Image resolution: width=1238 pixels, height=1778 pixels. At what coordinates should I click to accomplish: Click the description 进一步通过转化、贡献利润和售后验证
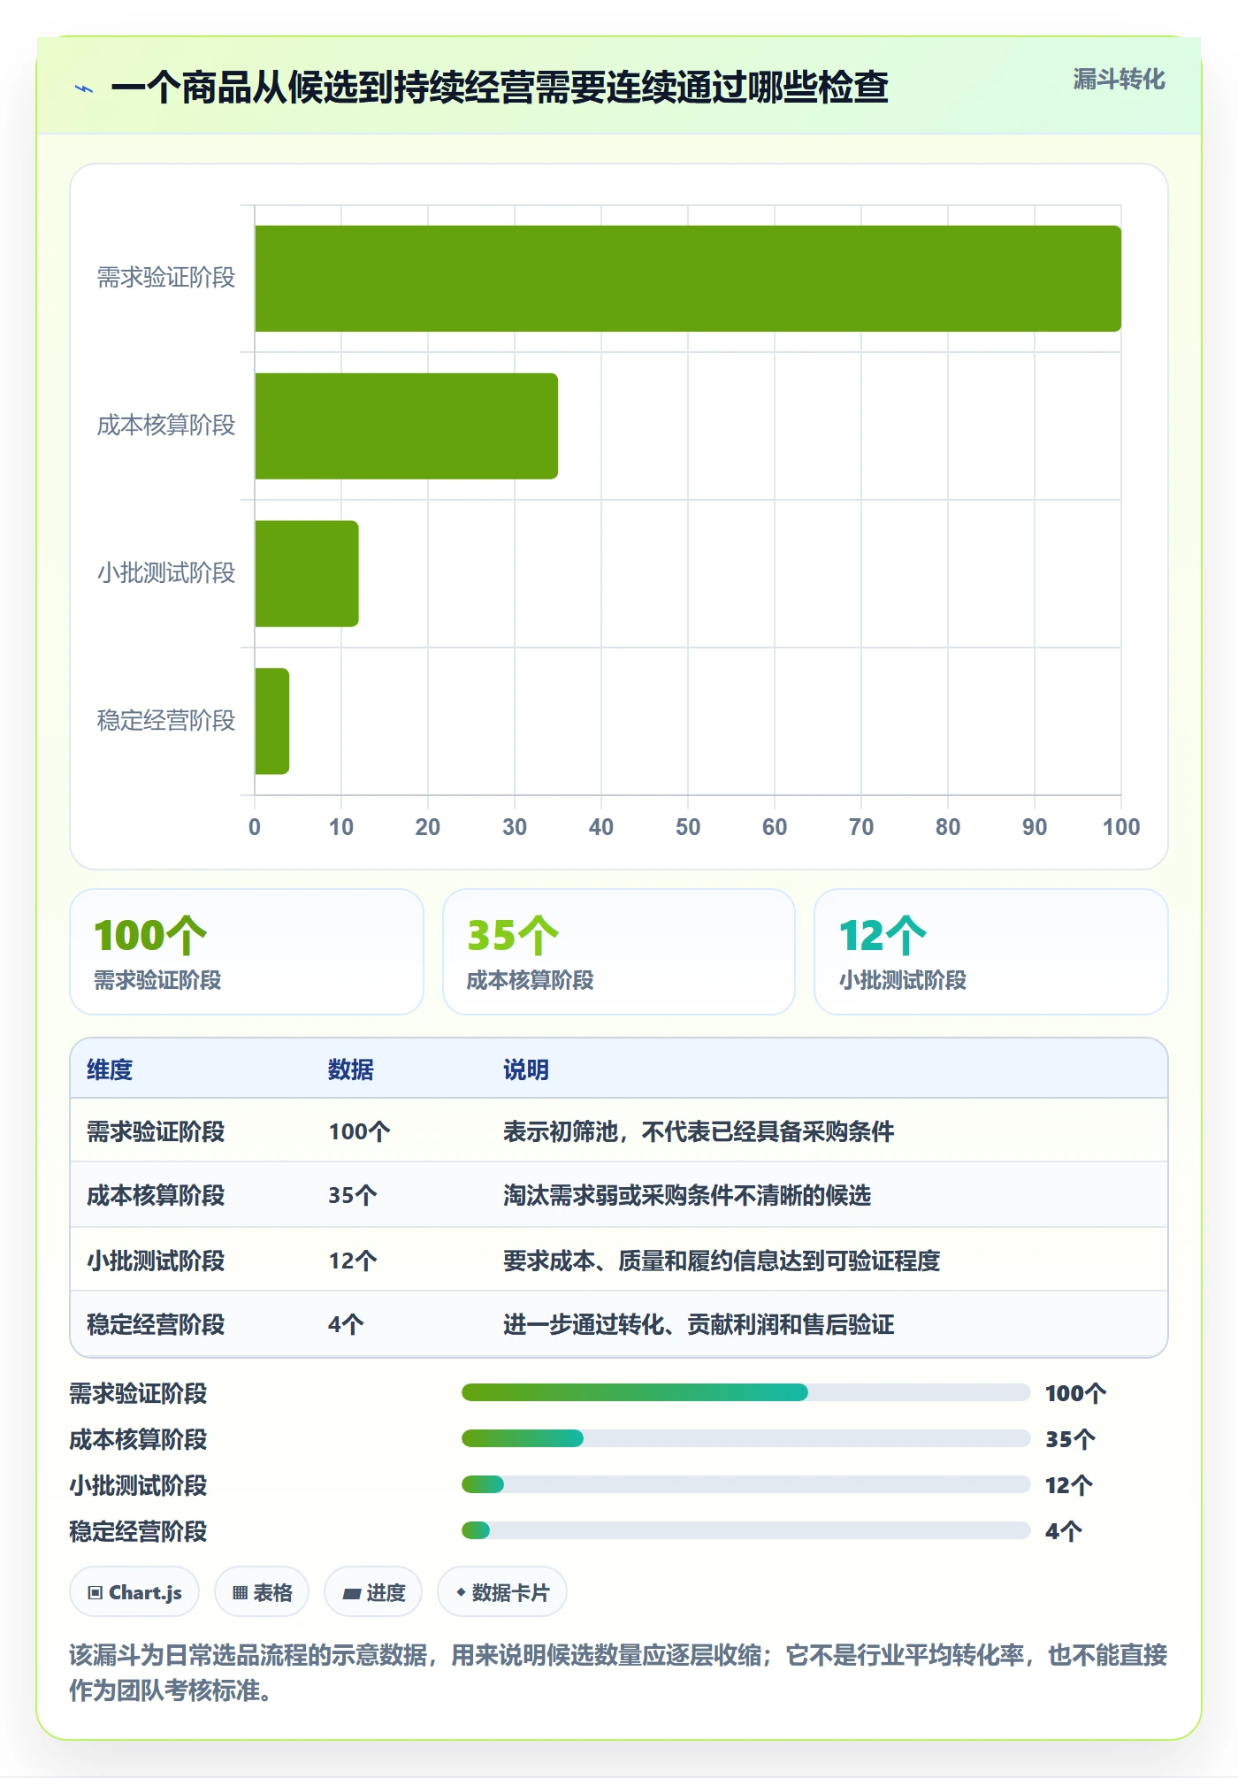tap(699, 1324)
